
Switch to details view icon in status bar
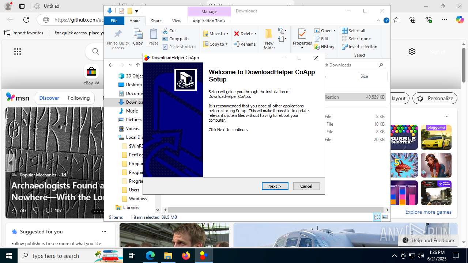tap(377, 217)
